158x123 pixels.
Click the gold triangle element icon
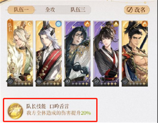point(116,24)
